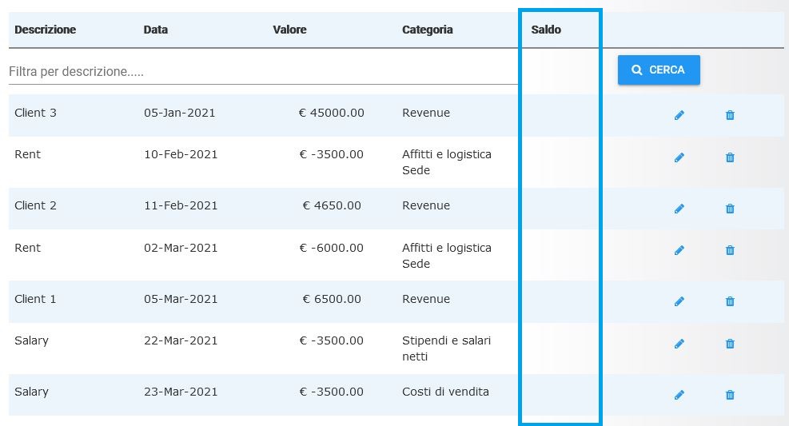
Task: Sort by the Descrizione column header
Action: pos(46,30)
